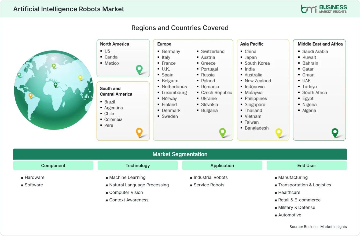
Task: Click Mexico in North America list
Action: (x=112, y=63)
